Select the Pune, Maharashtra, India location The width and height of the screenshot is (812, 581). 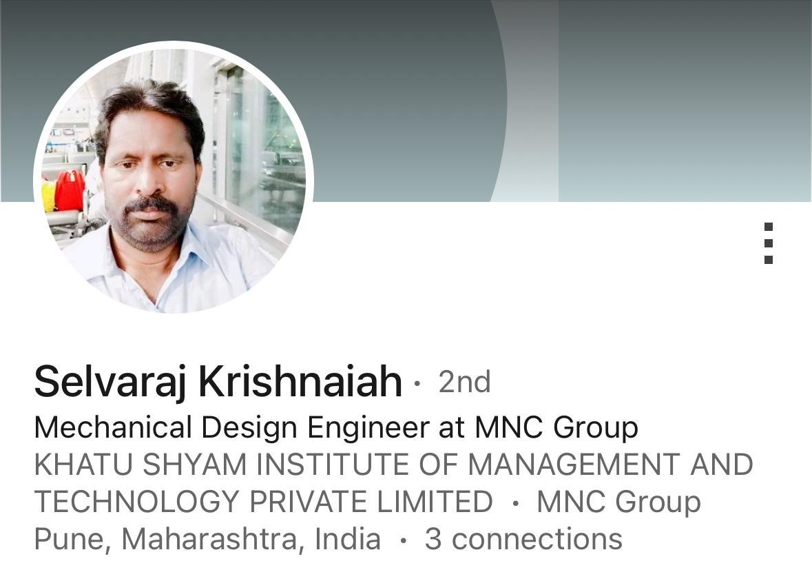pyautogui.click(x=207, y=540)
